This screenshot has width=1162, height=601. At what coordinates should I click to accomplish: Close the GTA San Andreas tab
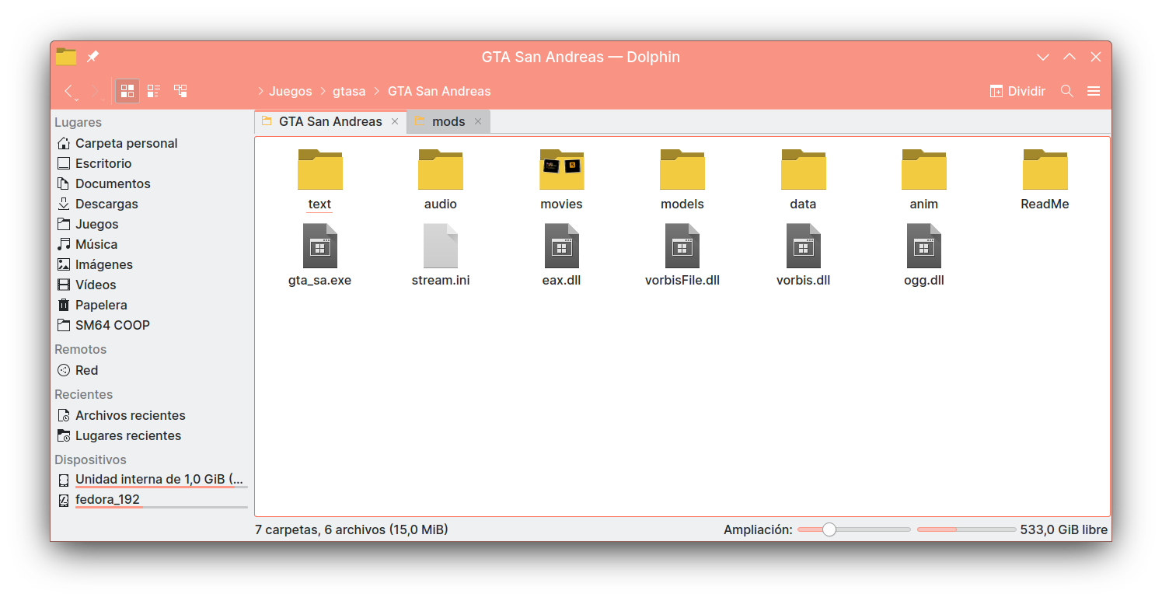(x=395, y=121)
